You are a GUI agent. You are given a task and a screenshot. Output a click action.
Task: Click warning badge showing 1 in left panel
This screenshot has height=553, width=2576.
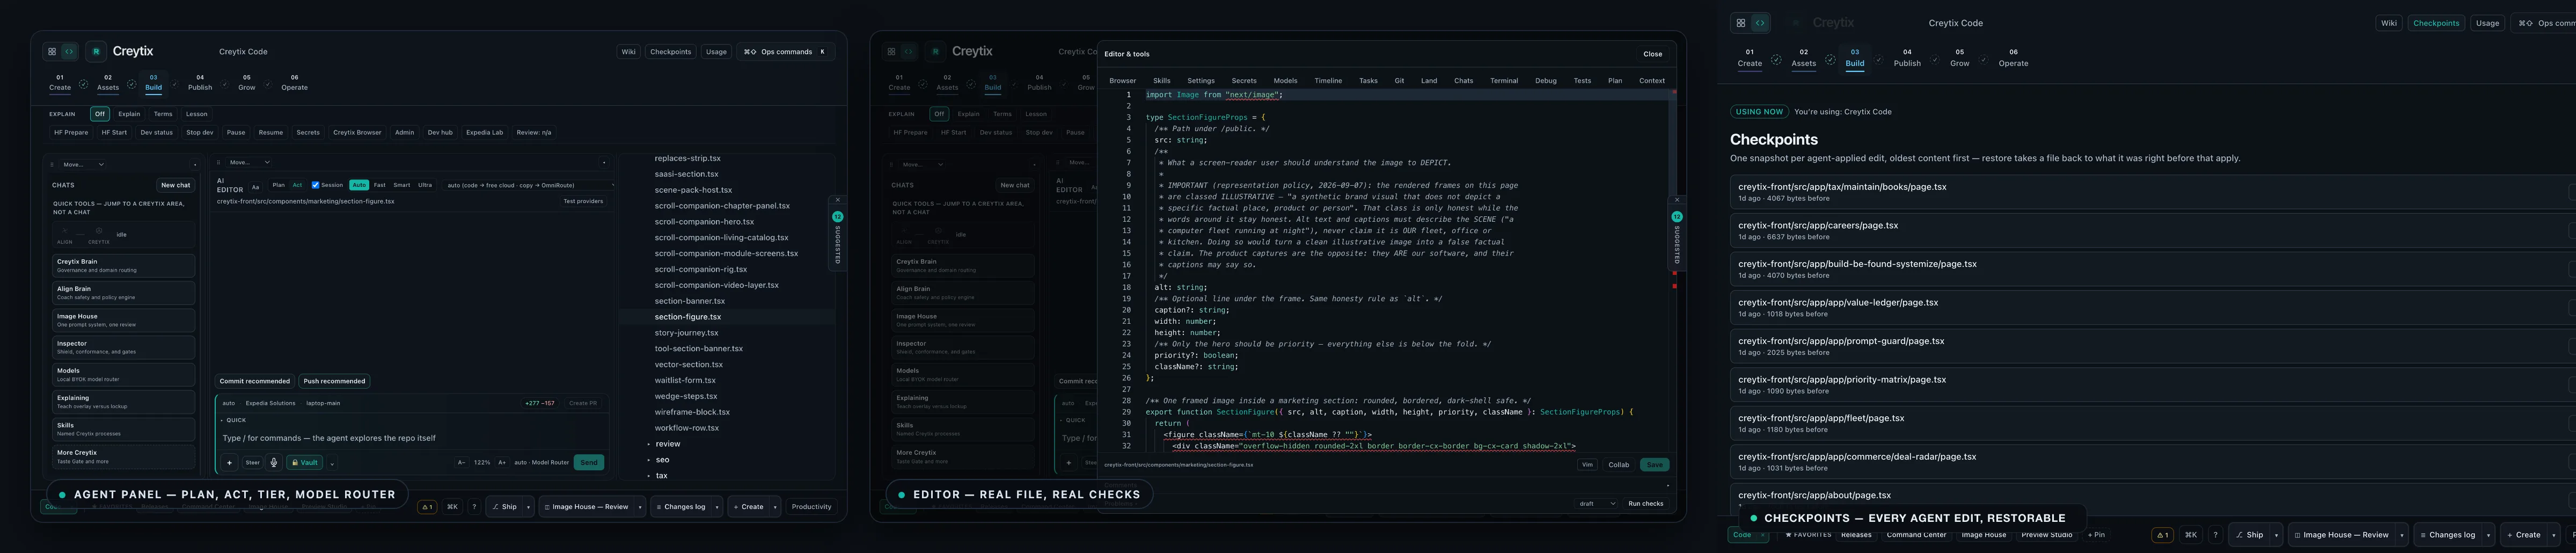point(427,507)
